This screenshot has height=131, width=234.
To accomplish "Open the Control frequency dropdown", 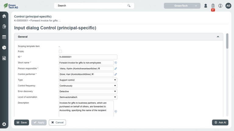I will (x=88, y=86).
